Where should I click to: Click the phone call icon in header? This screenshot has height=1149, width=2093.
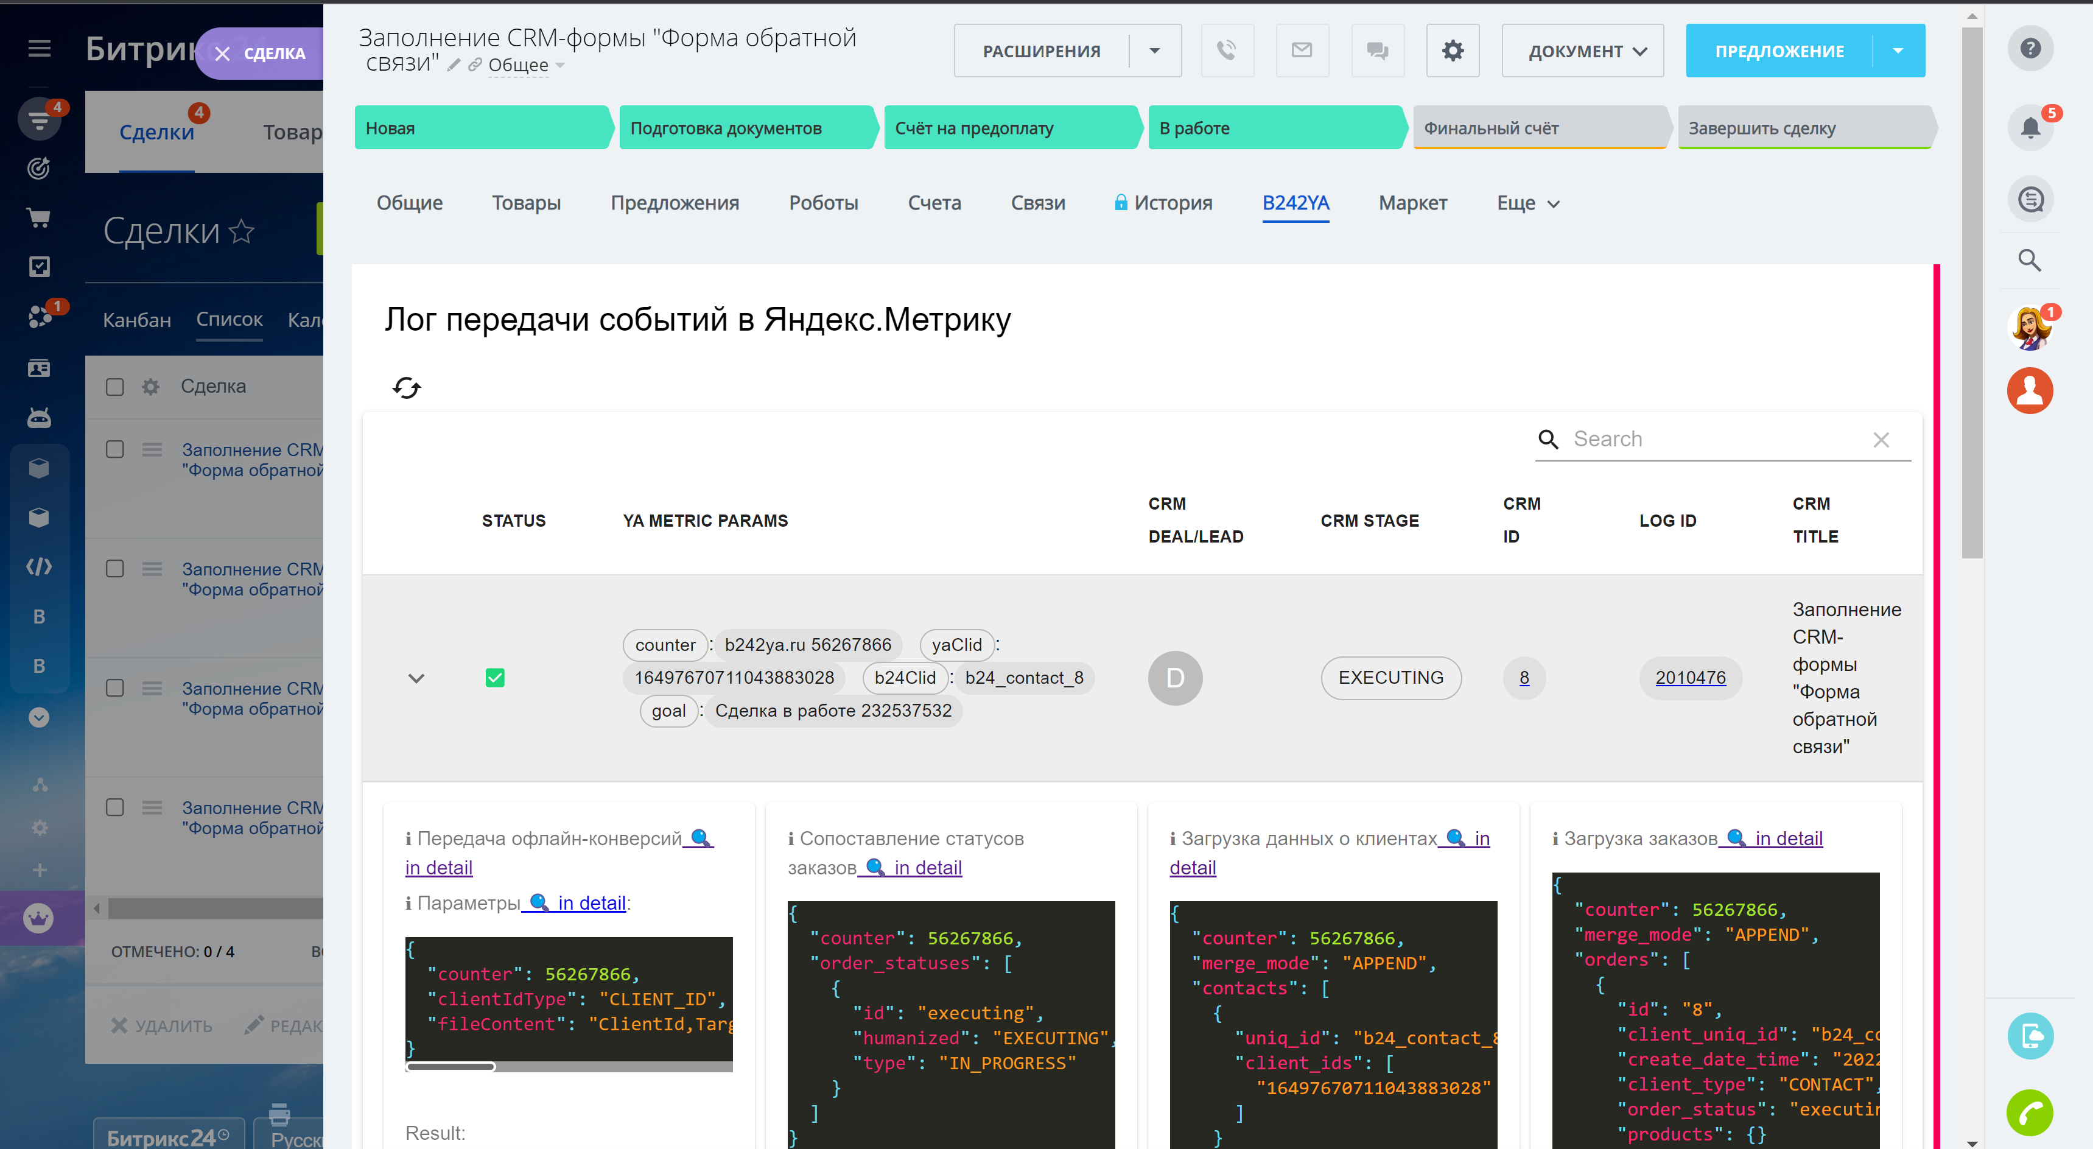1227,51
